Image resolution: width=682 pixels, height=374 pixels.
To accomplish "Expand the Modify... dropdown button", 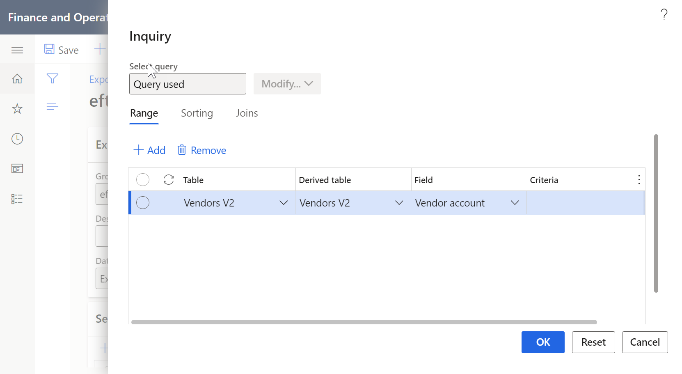I will click(x=287, y=84).
